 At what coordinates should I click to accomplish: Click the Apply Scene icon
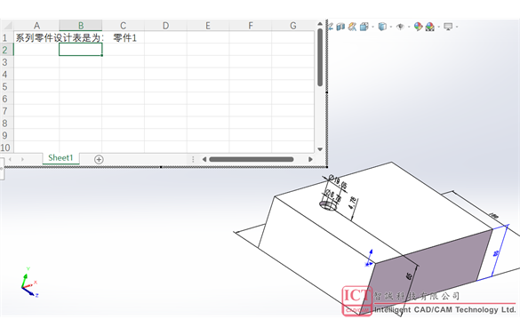pyautogui.click(x=430, y=27)
